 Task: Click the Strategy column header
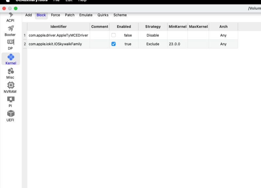tap(153, 27)
